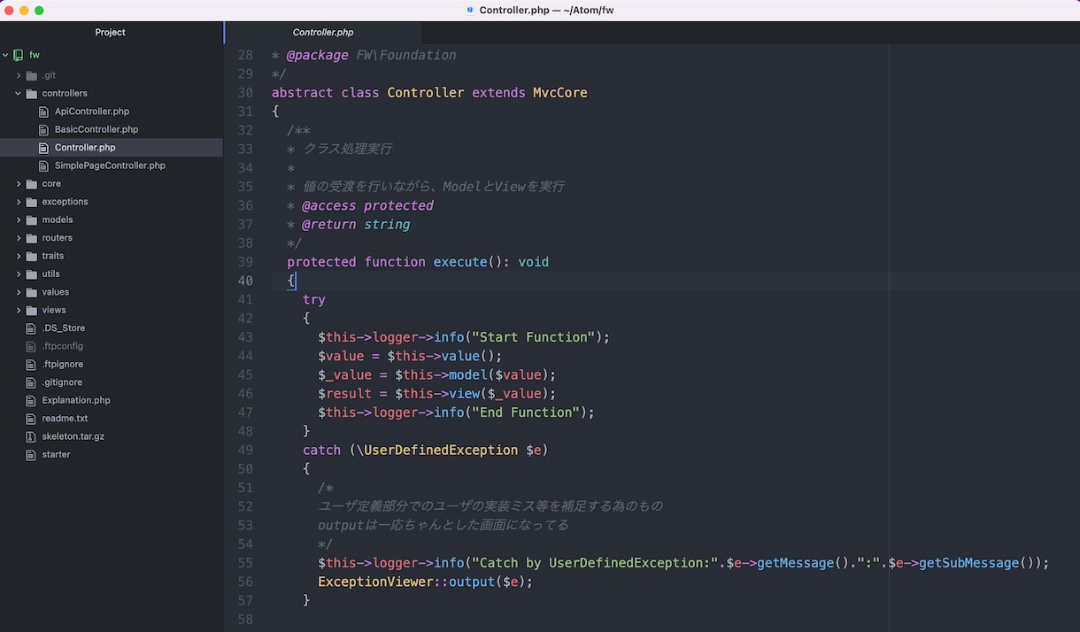Click "ExceptionViewer" on line 56
The image size is (1080, 632).
pyautogui.click(x=375, y=582)
